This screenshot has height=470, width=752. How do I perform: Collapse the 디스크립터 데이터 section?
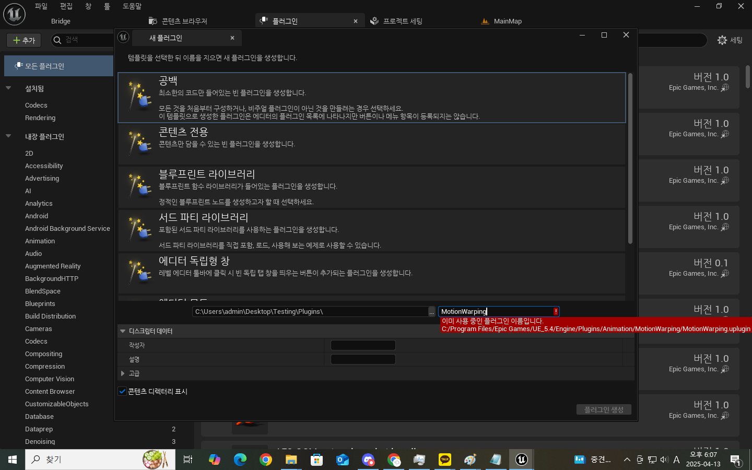coord(123,331)
